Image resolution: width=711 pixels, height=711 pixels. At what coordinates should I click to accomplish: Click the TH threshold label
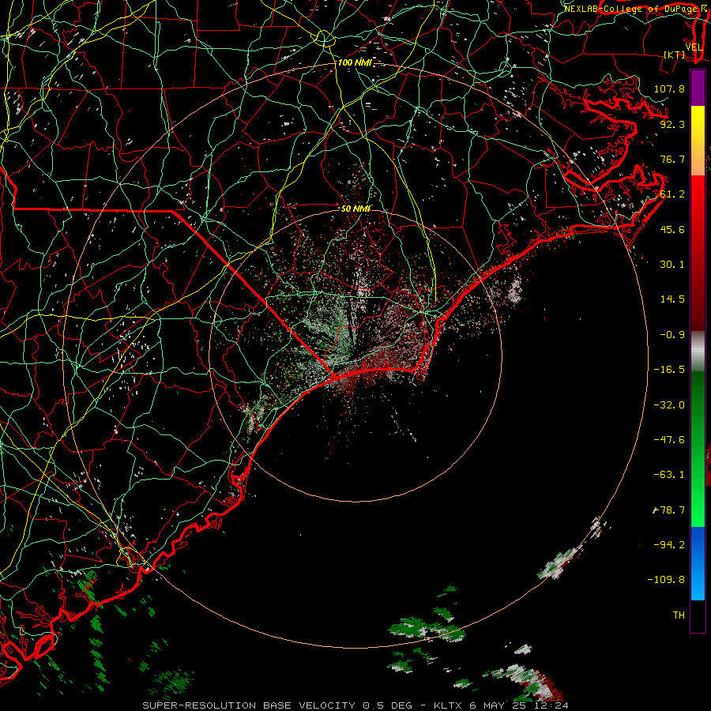[x=679, y=615]
